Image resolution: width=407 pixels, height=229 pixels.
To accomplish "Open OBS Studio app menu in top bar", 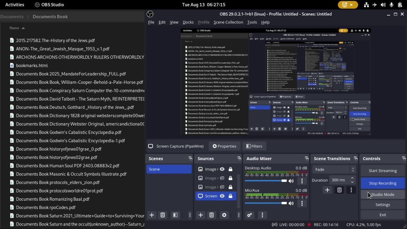I will pyautogui.click(x=49, y=5).
